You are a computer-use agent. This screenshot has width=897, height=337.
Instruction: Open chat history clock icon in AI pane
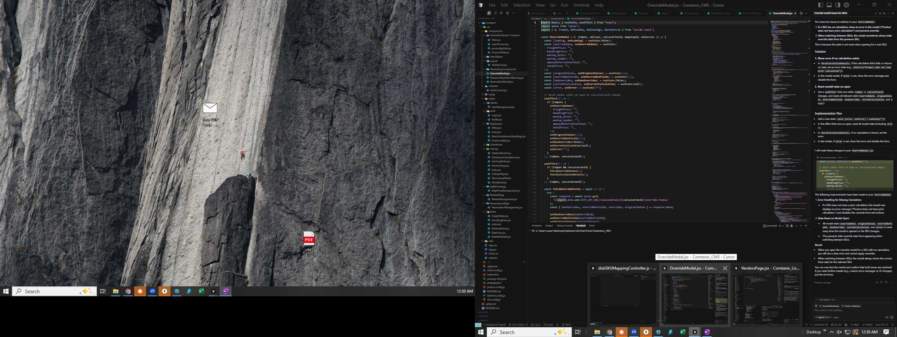pos(884,13)
